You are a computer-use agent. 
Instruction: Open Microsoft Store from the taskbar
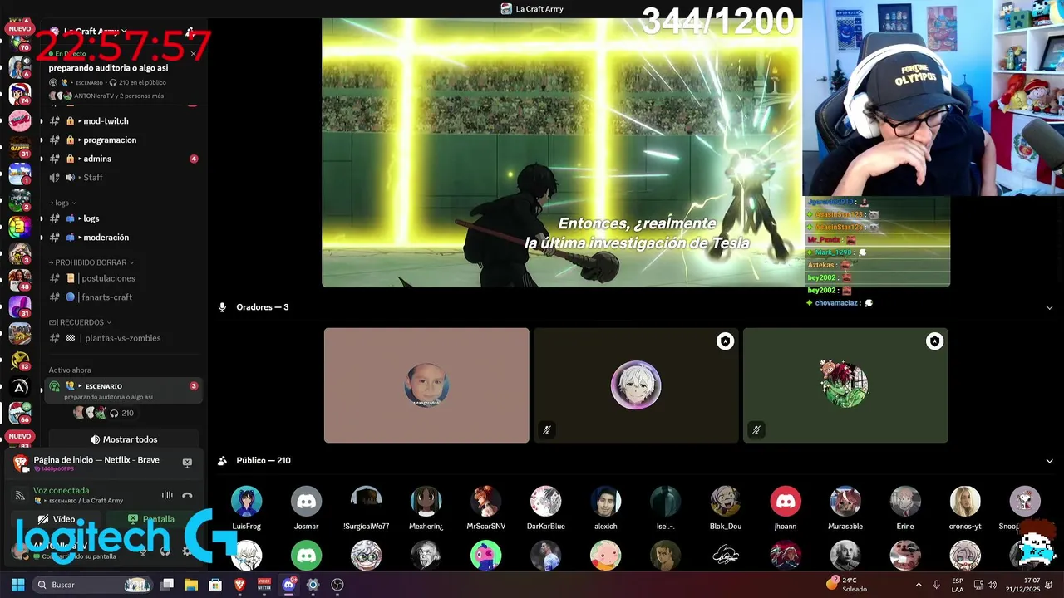(215, 585)
